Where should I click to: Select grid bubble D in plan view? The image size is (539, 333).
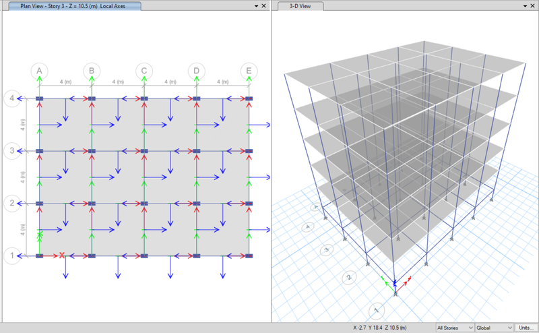(196, 71)
